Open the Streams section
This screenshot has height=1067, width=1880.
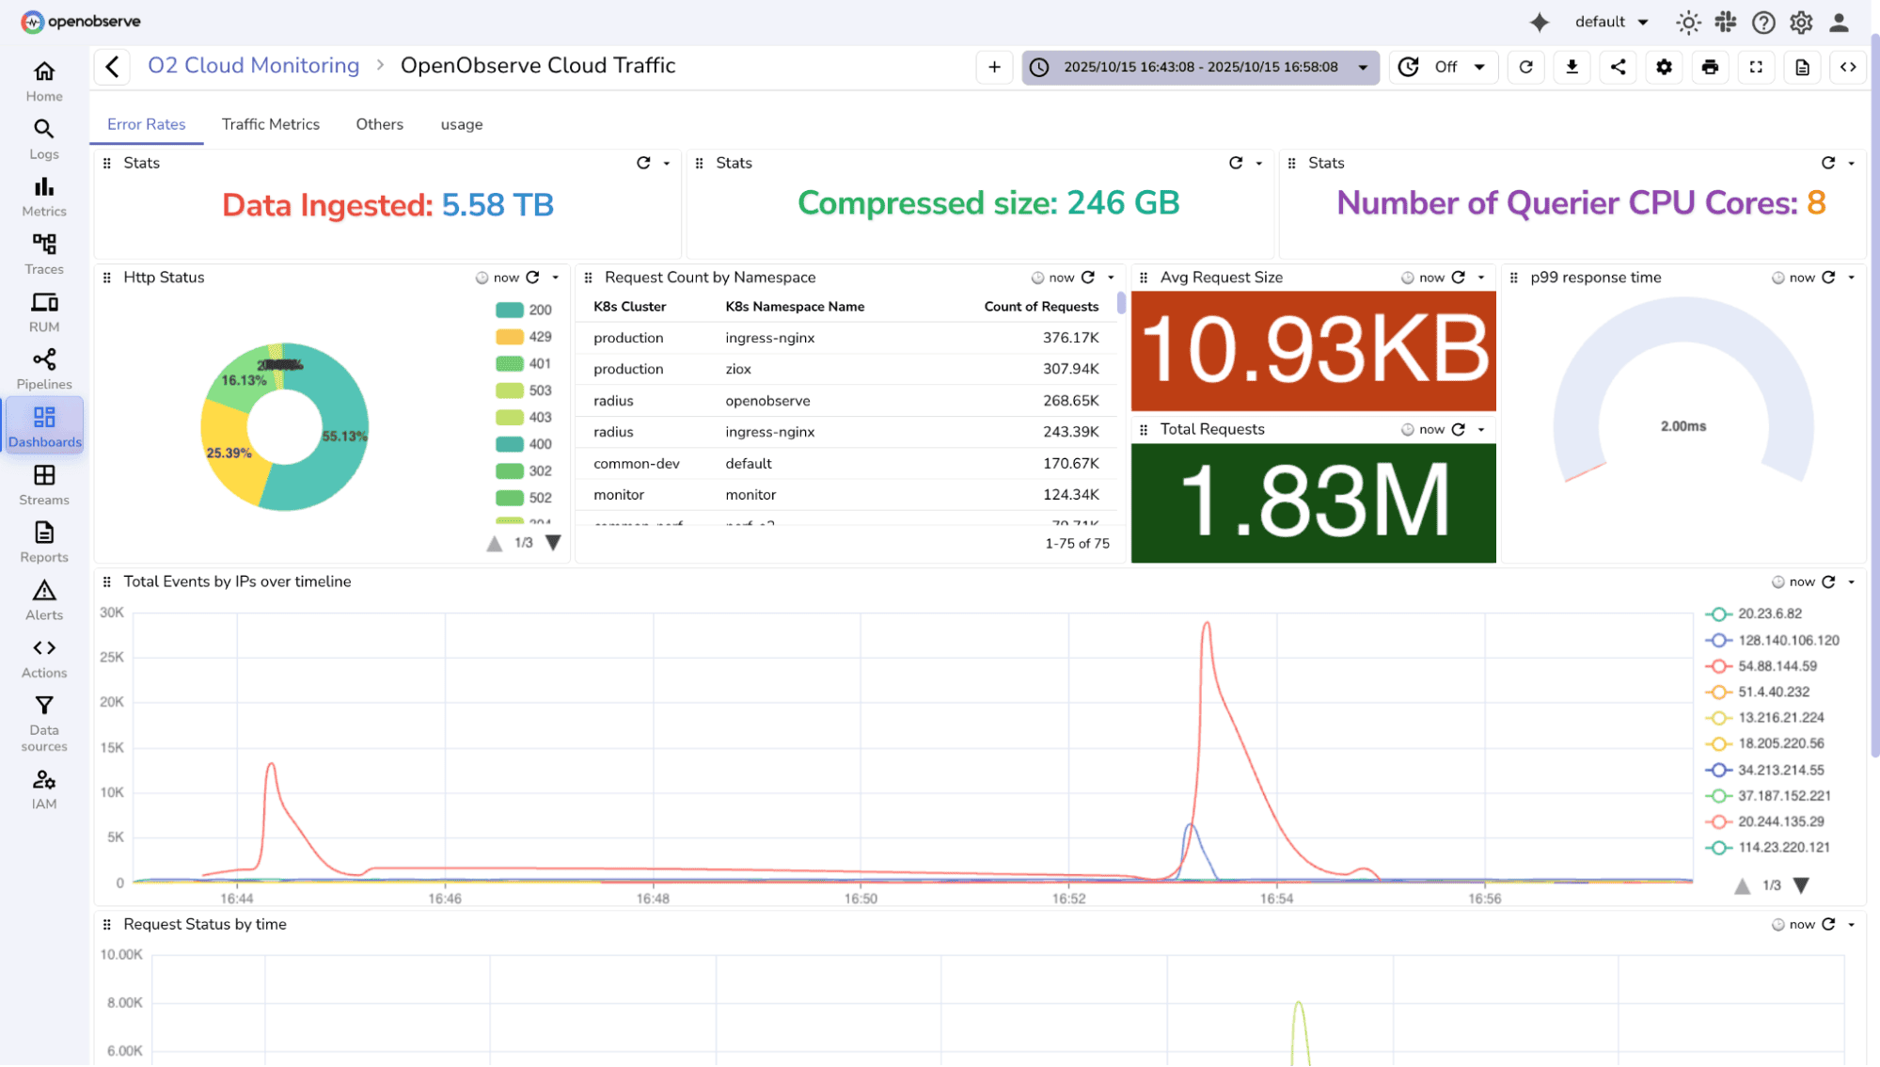coord(43,484)
